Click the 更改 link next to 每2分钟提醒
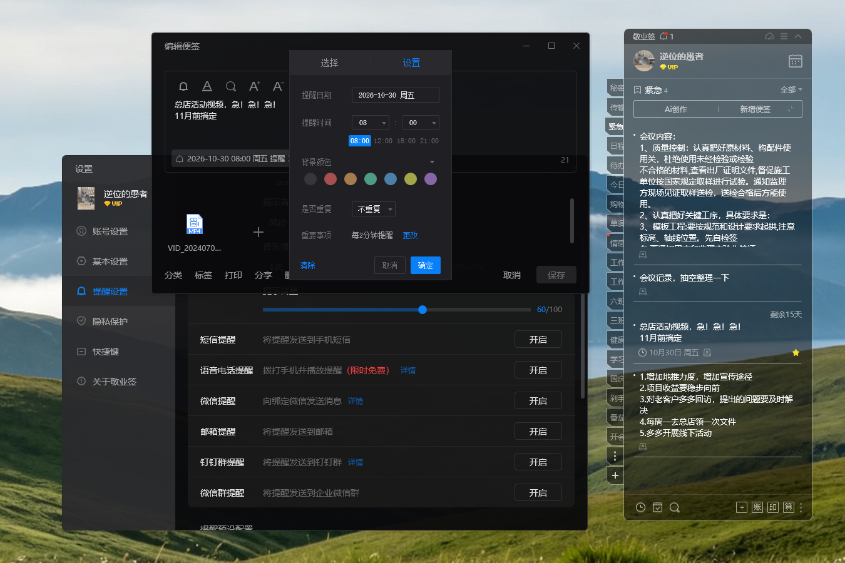This screenshot has width=845, height=563. coord(410,235)
